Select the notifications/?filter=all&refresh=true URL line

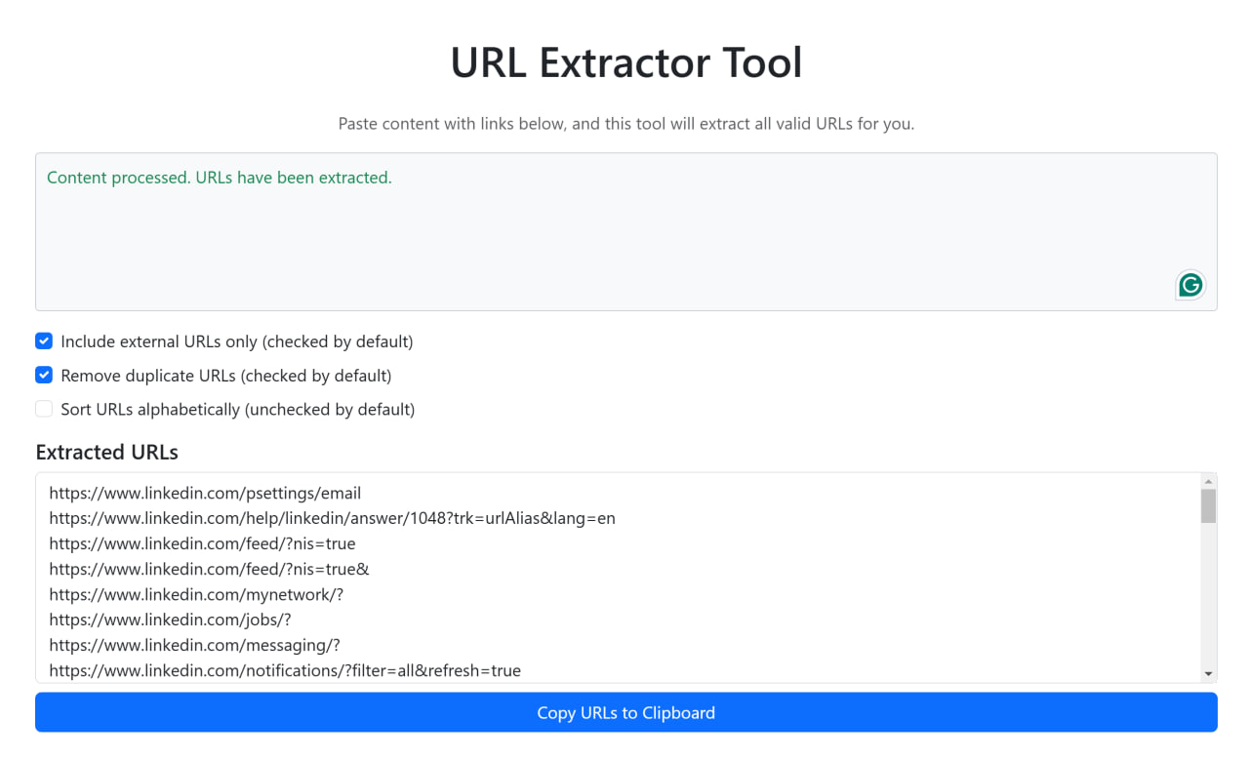click(285, 670)
